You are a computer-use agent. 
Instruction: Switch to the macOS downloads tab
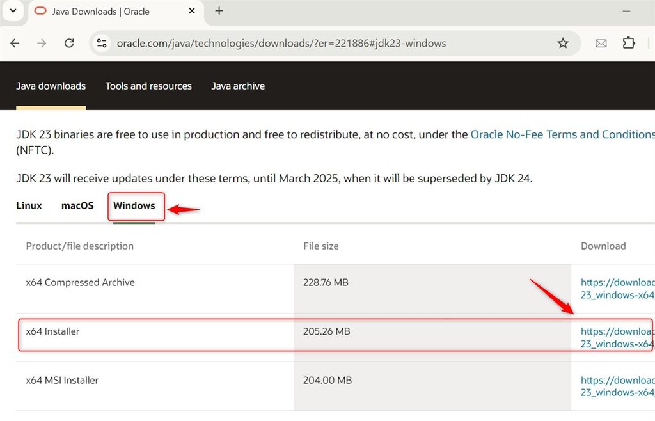point(77,205)
